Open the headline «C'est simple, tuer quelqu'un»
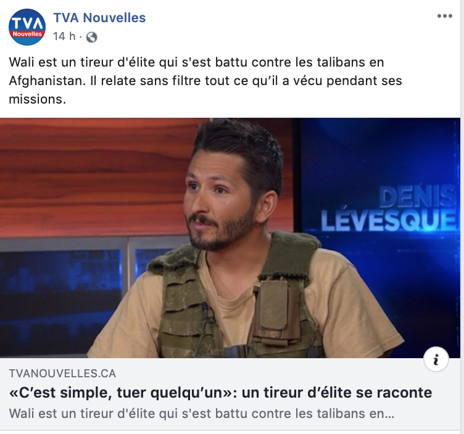Screen dimensions: 464x434 coord(220,393)
